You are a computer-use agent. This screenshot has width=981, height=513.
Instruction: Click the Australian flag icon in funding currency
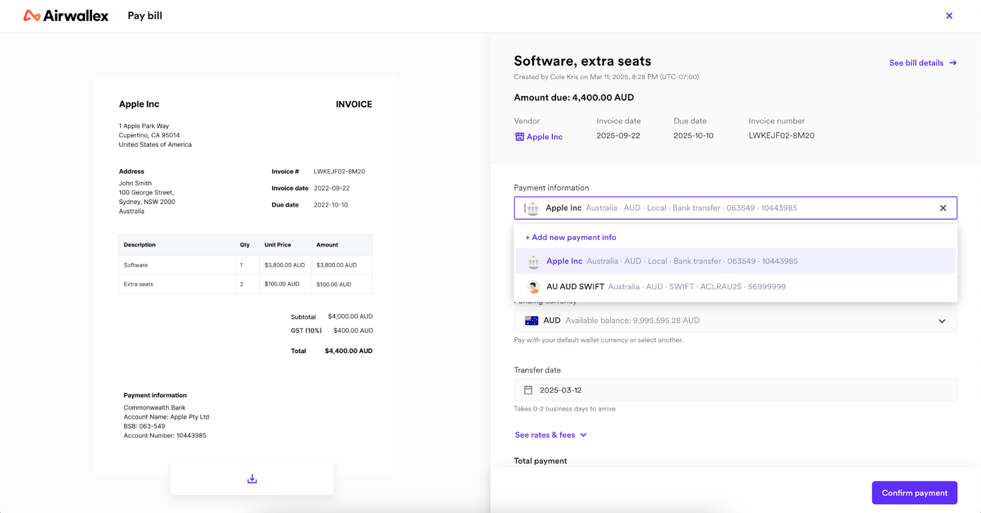[532, 321]
